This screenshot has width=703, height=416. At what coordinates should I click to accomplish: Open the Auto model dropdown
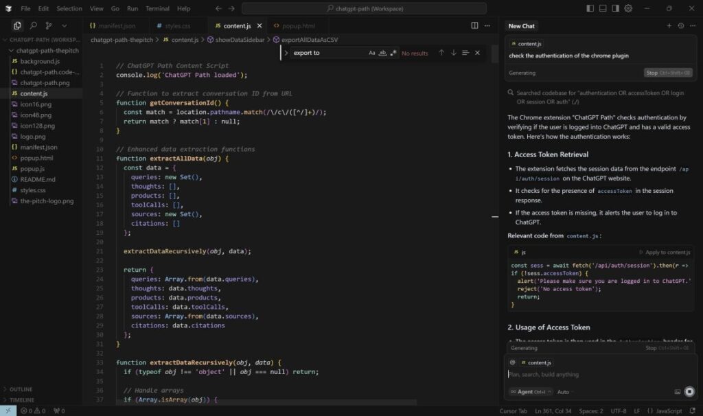pyautogui.click(x=564, y=392)
